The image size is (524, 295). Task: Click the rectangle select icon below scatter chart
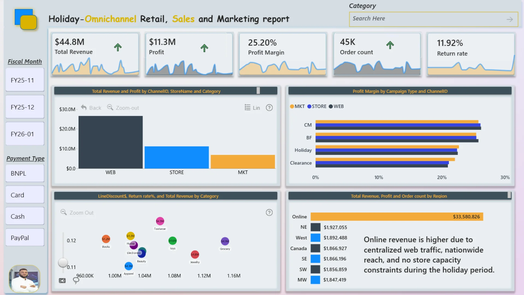(62, 281)
